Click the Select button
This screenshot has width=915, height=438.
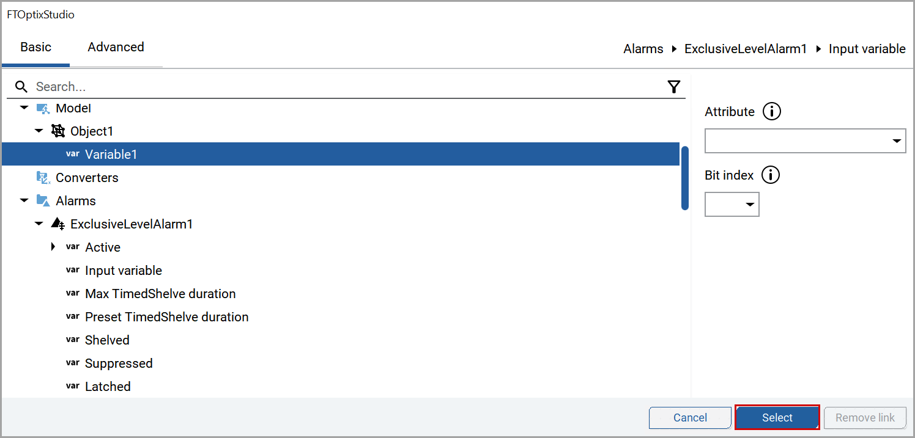[x=777, y=418]
